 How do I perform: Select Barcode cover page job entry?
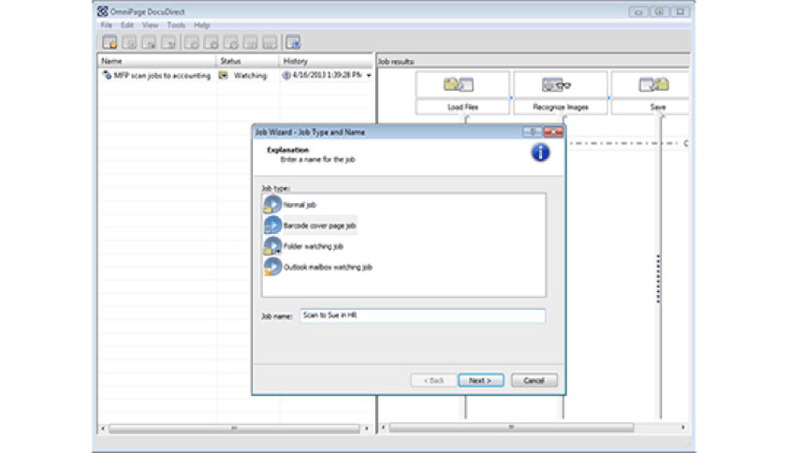pyautogui.click(x=319, y=226)
